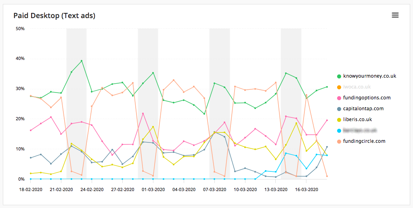Click the 16-03-2020 x-axis date label

(x=306, y=189)
